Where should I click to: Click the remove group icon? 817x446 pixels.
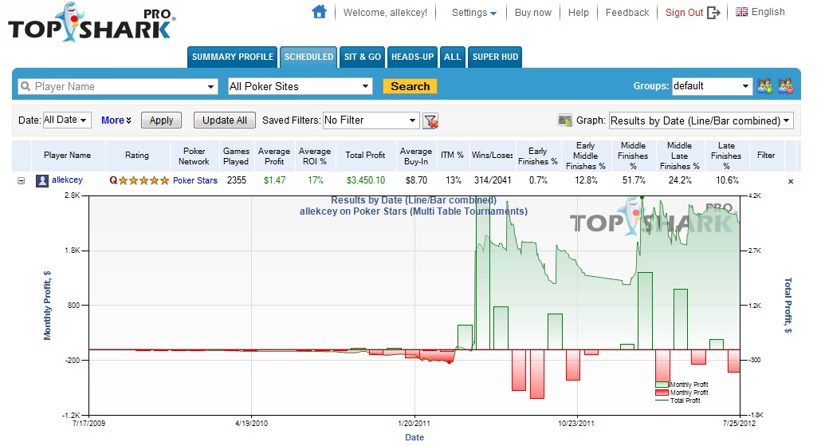coord(785,86)
